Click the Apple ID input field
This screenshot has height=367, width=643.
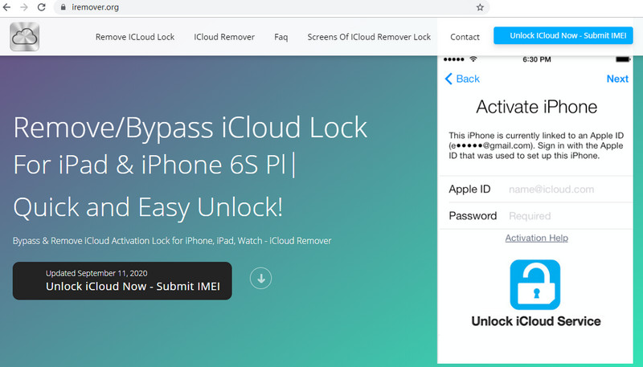click(x=563, y=190)
